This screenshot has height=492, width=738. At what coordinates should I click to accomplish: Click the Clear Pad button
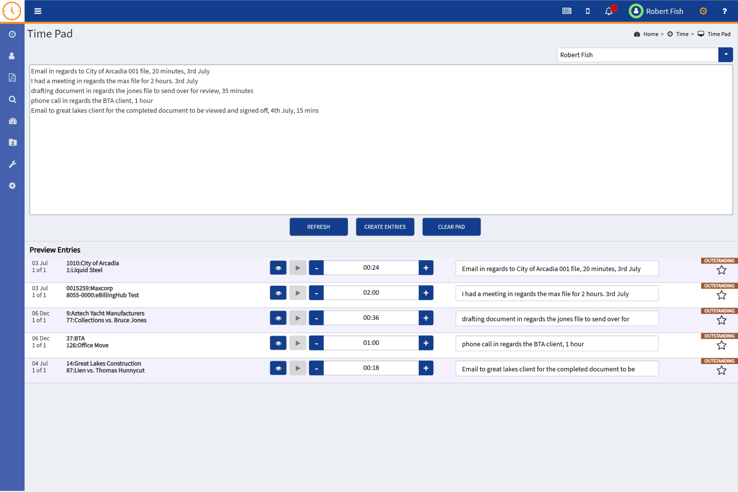click(451, 227)
